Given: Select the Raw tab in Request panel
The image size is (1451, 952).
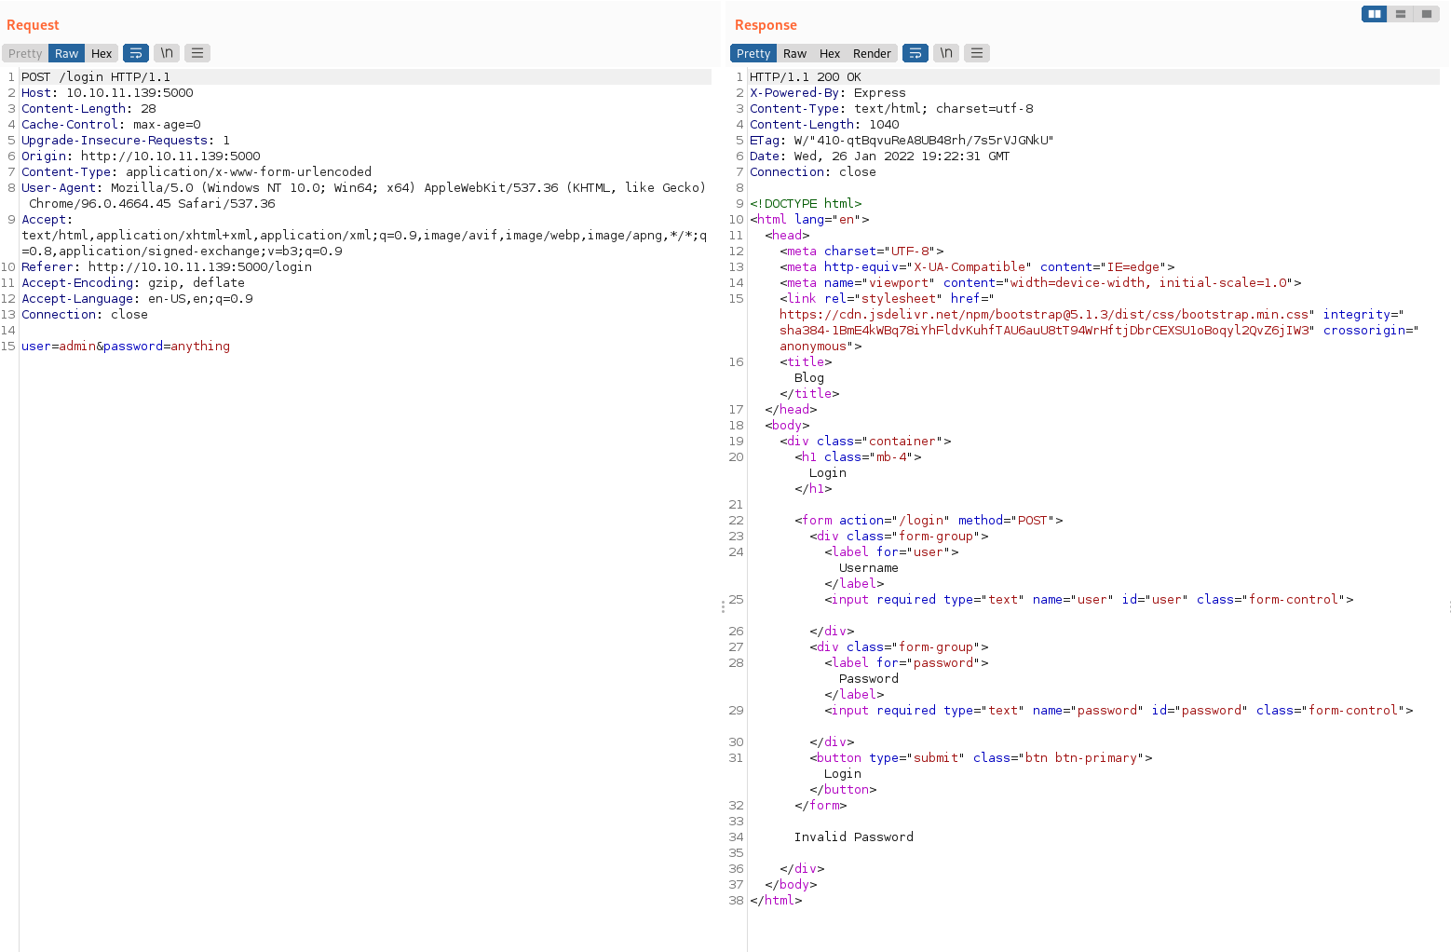Looking at the screenshot, I should [66, 53].
